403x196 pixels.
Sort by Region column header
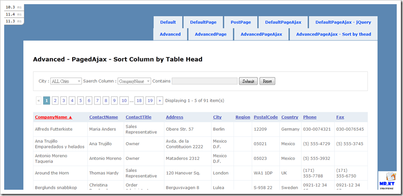[x=243, y=117]
